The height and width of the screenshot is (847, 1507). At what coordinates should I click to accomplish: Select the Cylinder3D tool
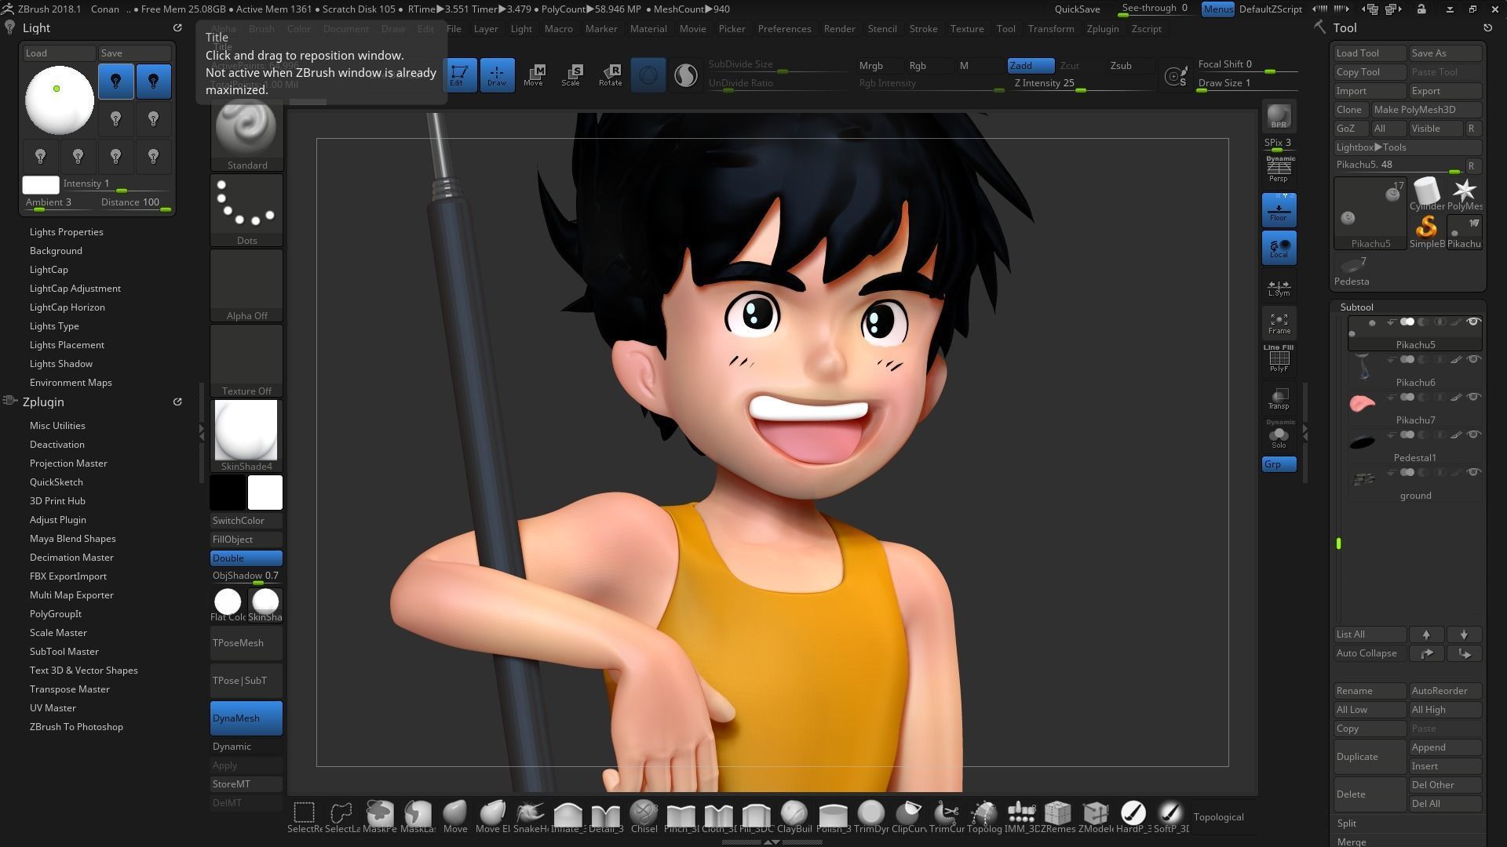(x=1426, y=193)
